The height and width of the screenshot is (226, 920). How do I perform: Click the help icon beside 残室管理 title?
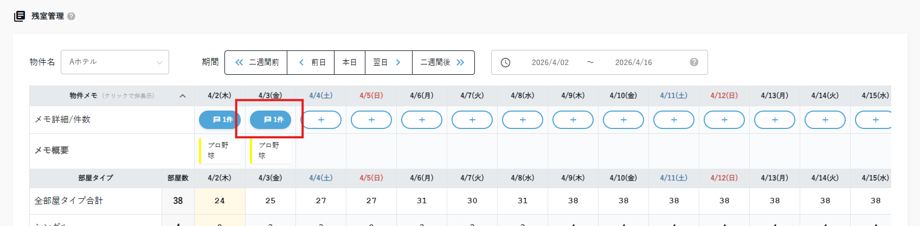(x=72, y=16)
